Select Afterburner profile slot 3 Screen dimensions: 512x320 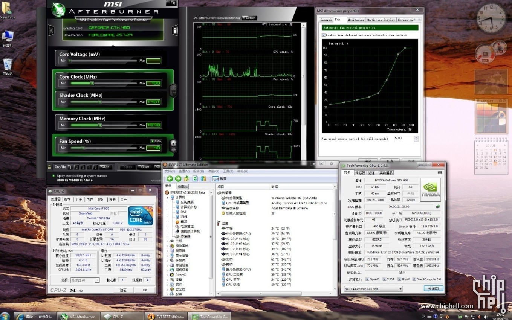[x=83, y=167]
